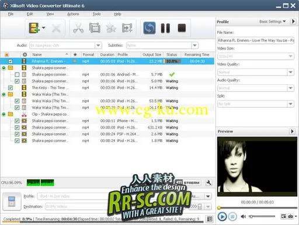Open the Actions menu

coord(73,14)
